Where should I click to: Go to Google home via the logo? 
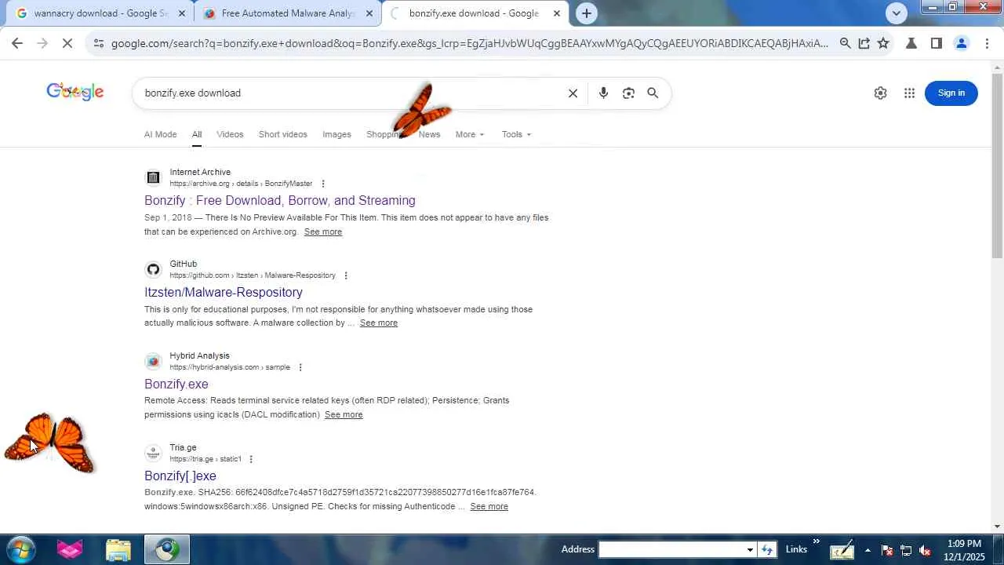coord(75,93)
